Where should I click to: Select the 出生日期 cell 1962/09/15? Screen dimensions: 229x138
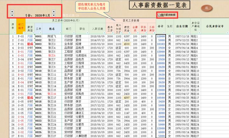point(182,101)
